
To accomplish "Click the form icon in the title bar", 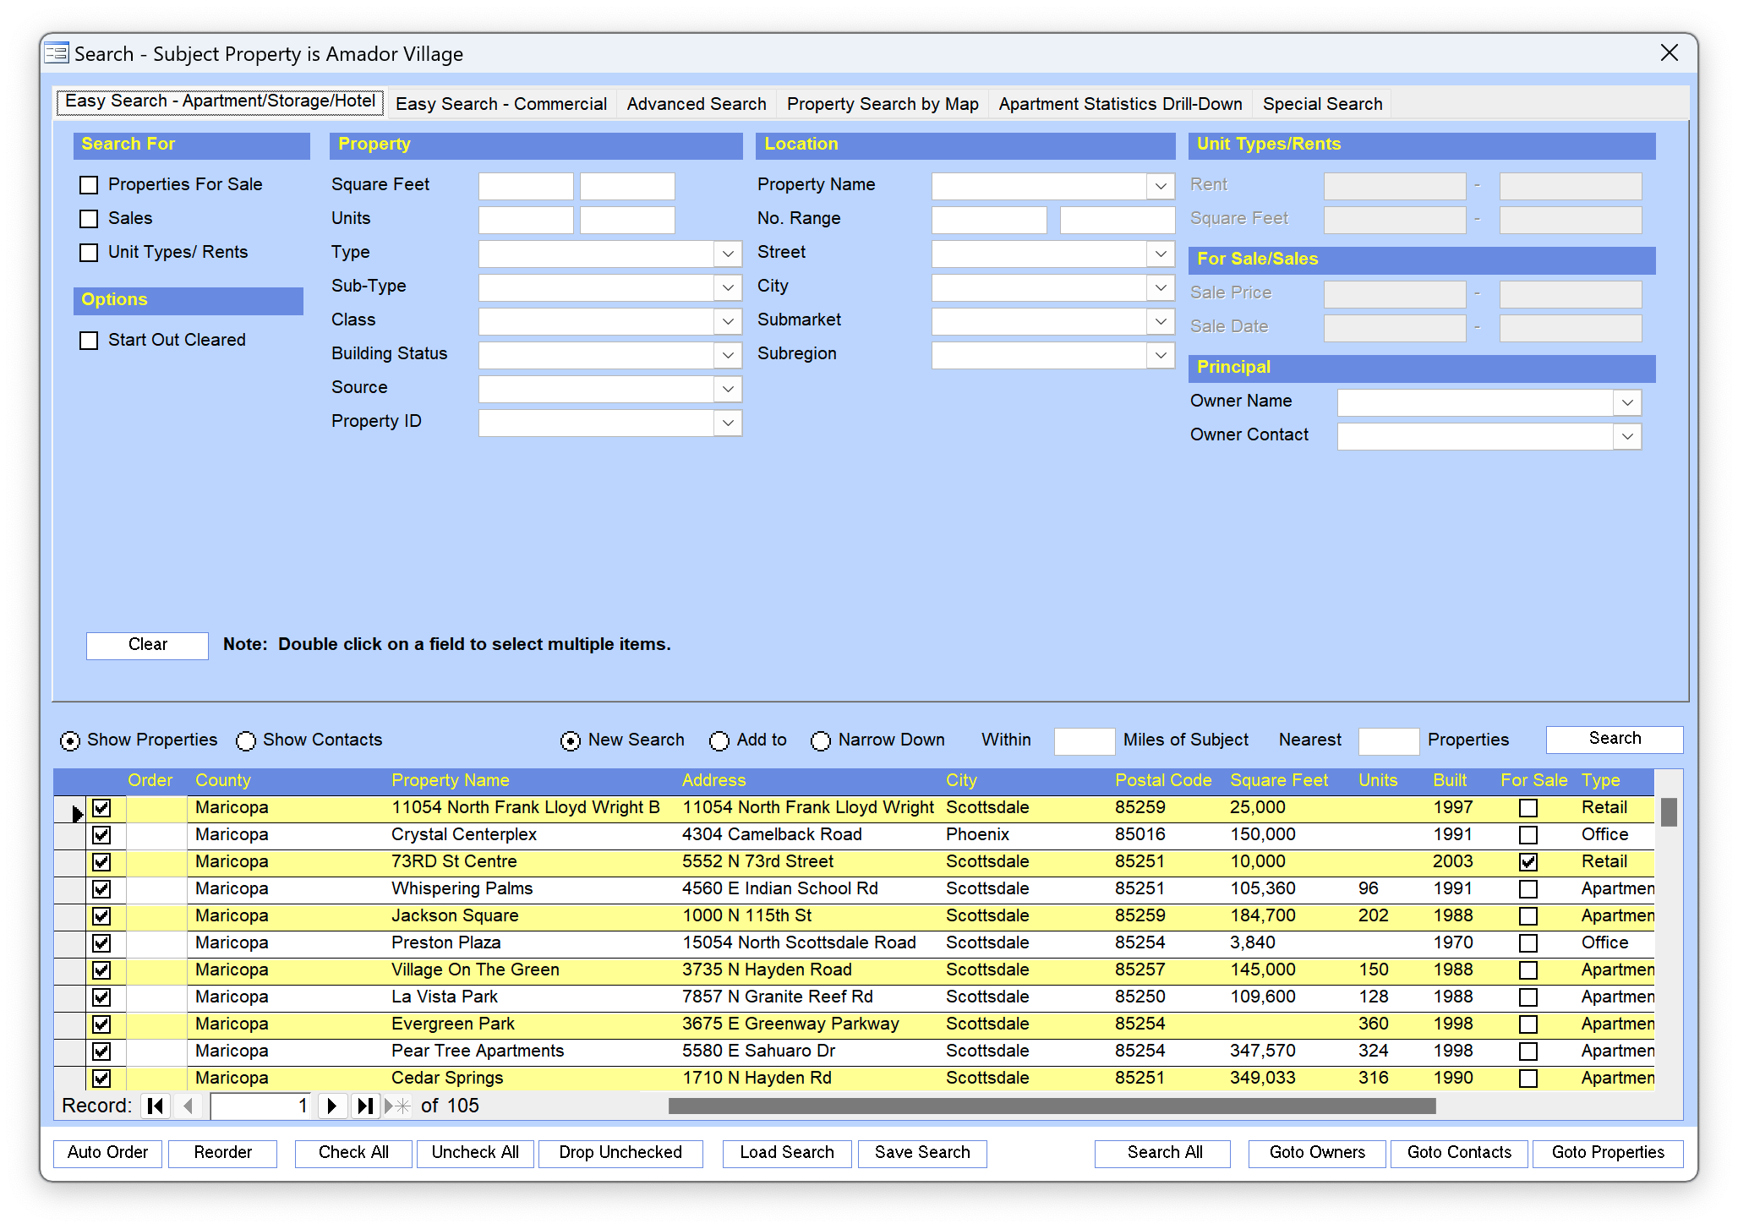I will pos(55,52).
